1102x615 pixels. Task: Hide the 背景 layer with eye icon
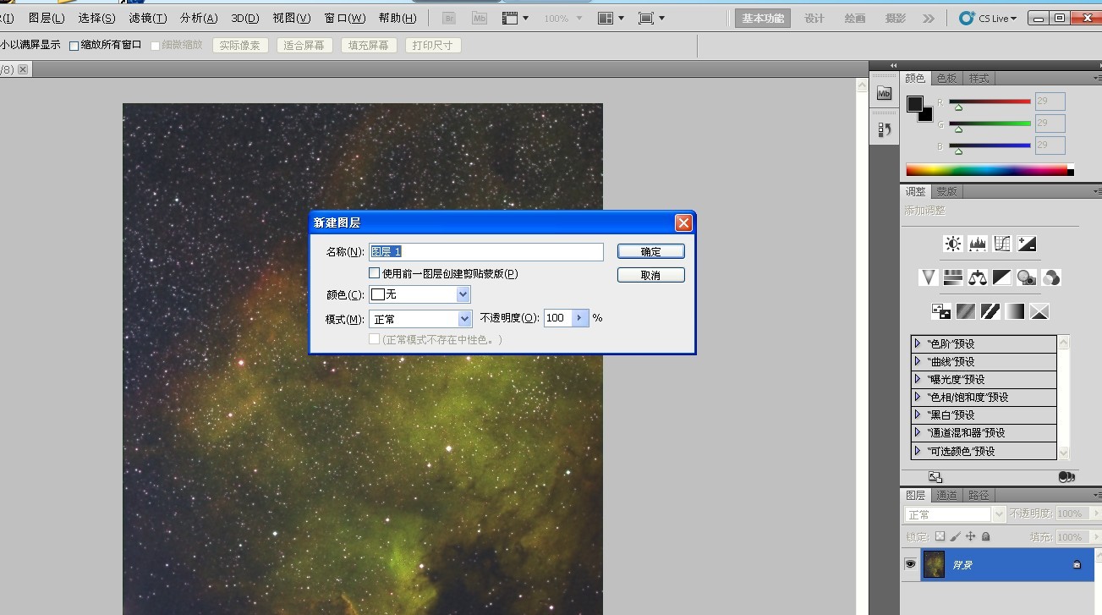911,564
